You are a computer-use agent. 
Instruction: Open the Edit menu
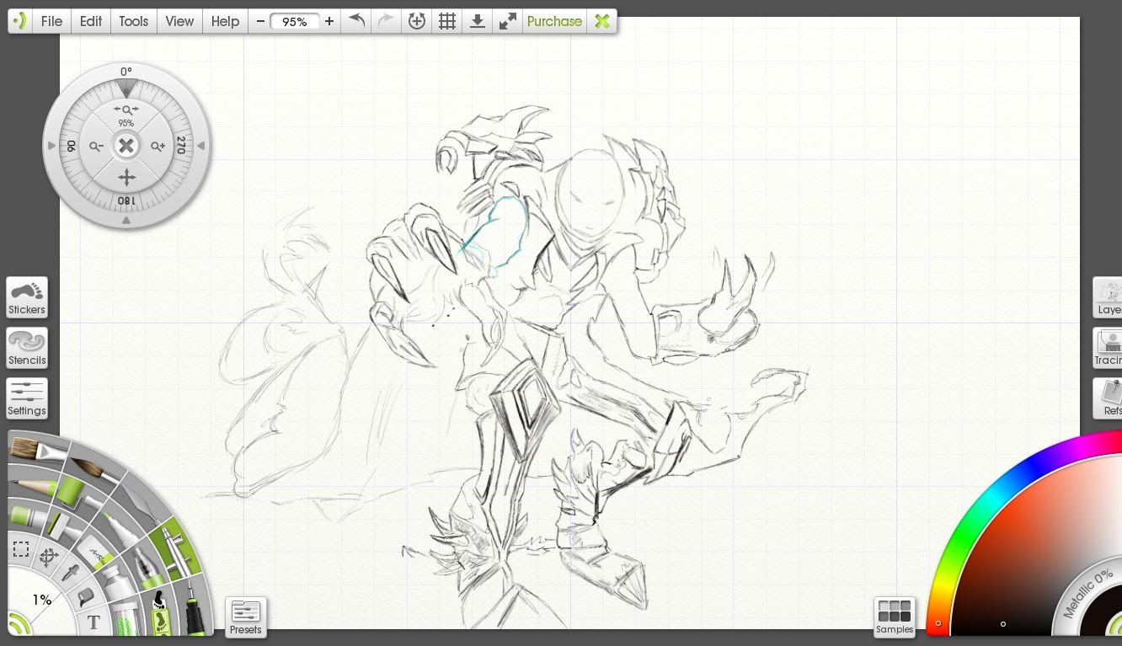click(91, 21)
